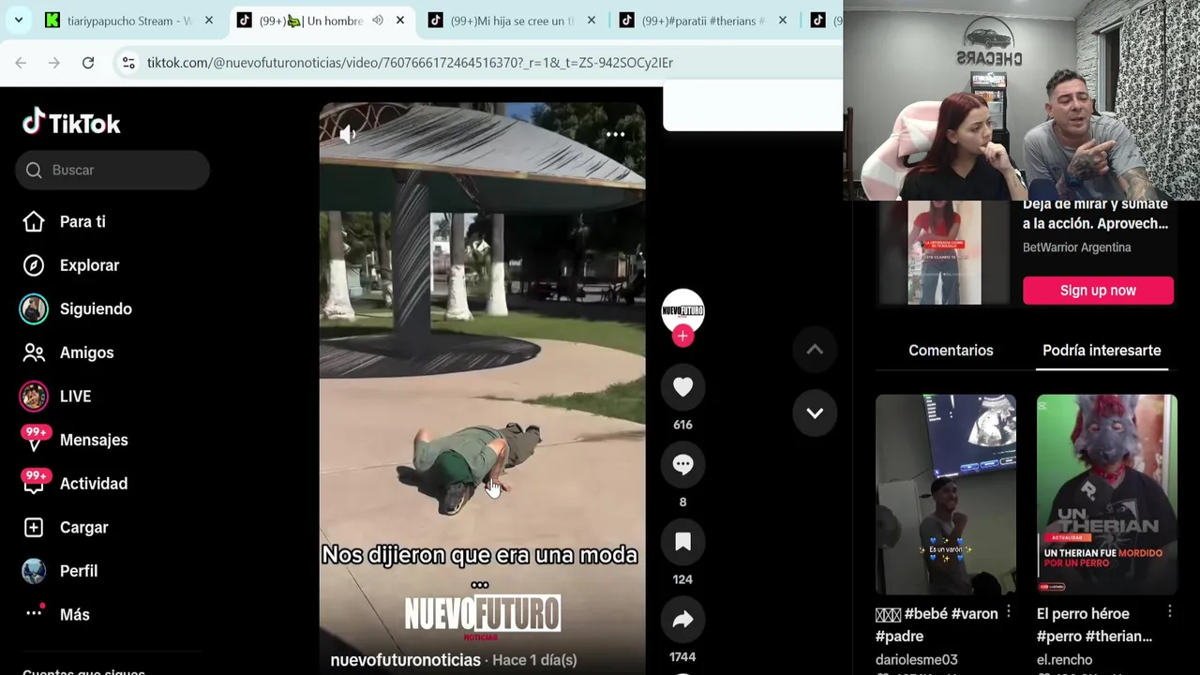Open options for El perro héroe video

pyautogui.click(x=1170, y=612)
